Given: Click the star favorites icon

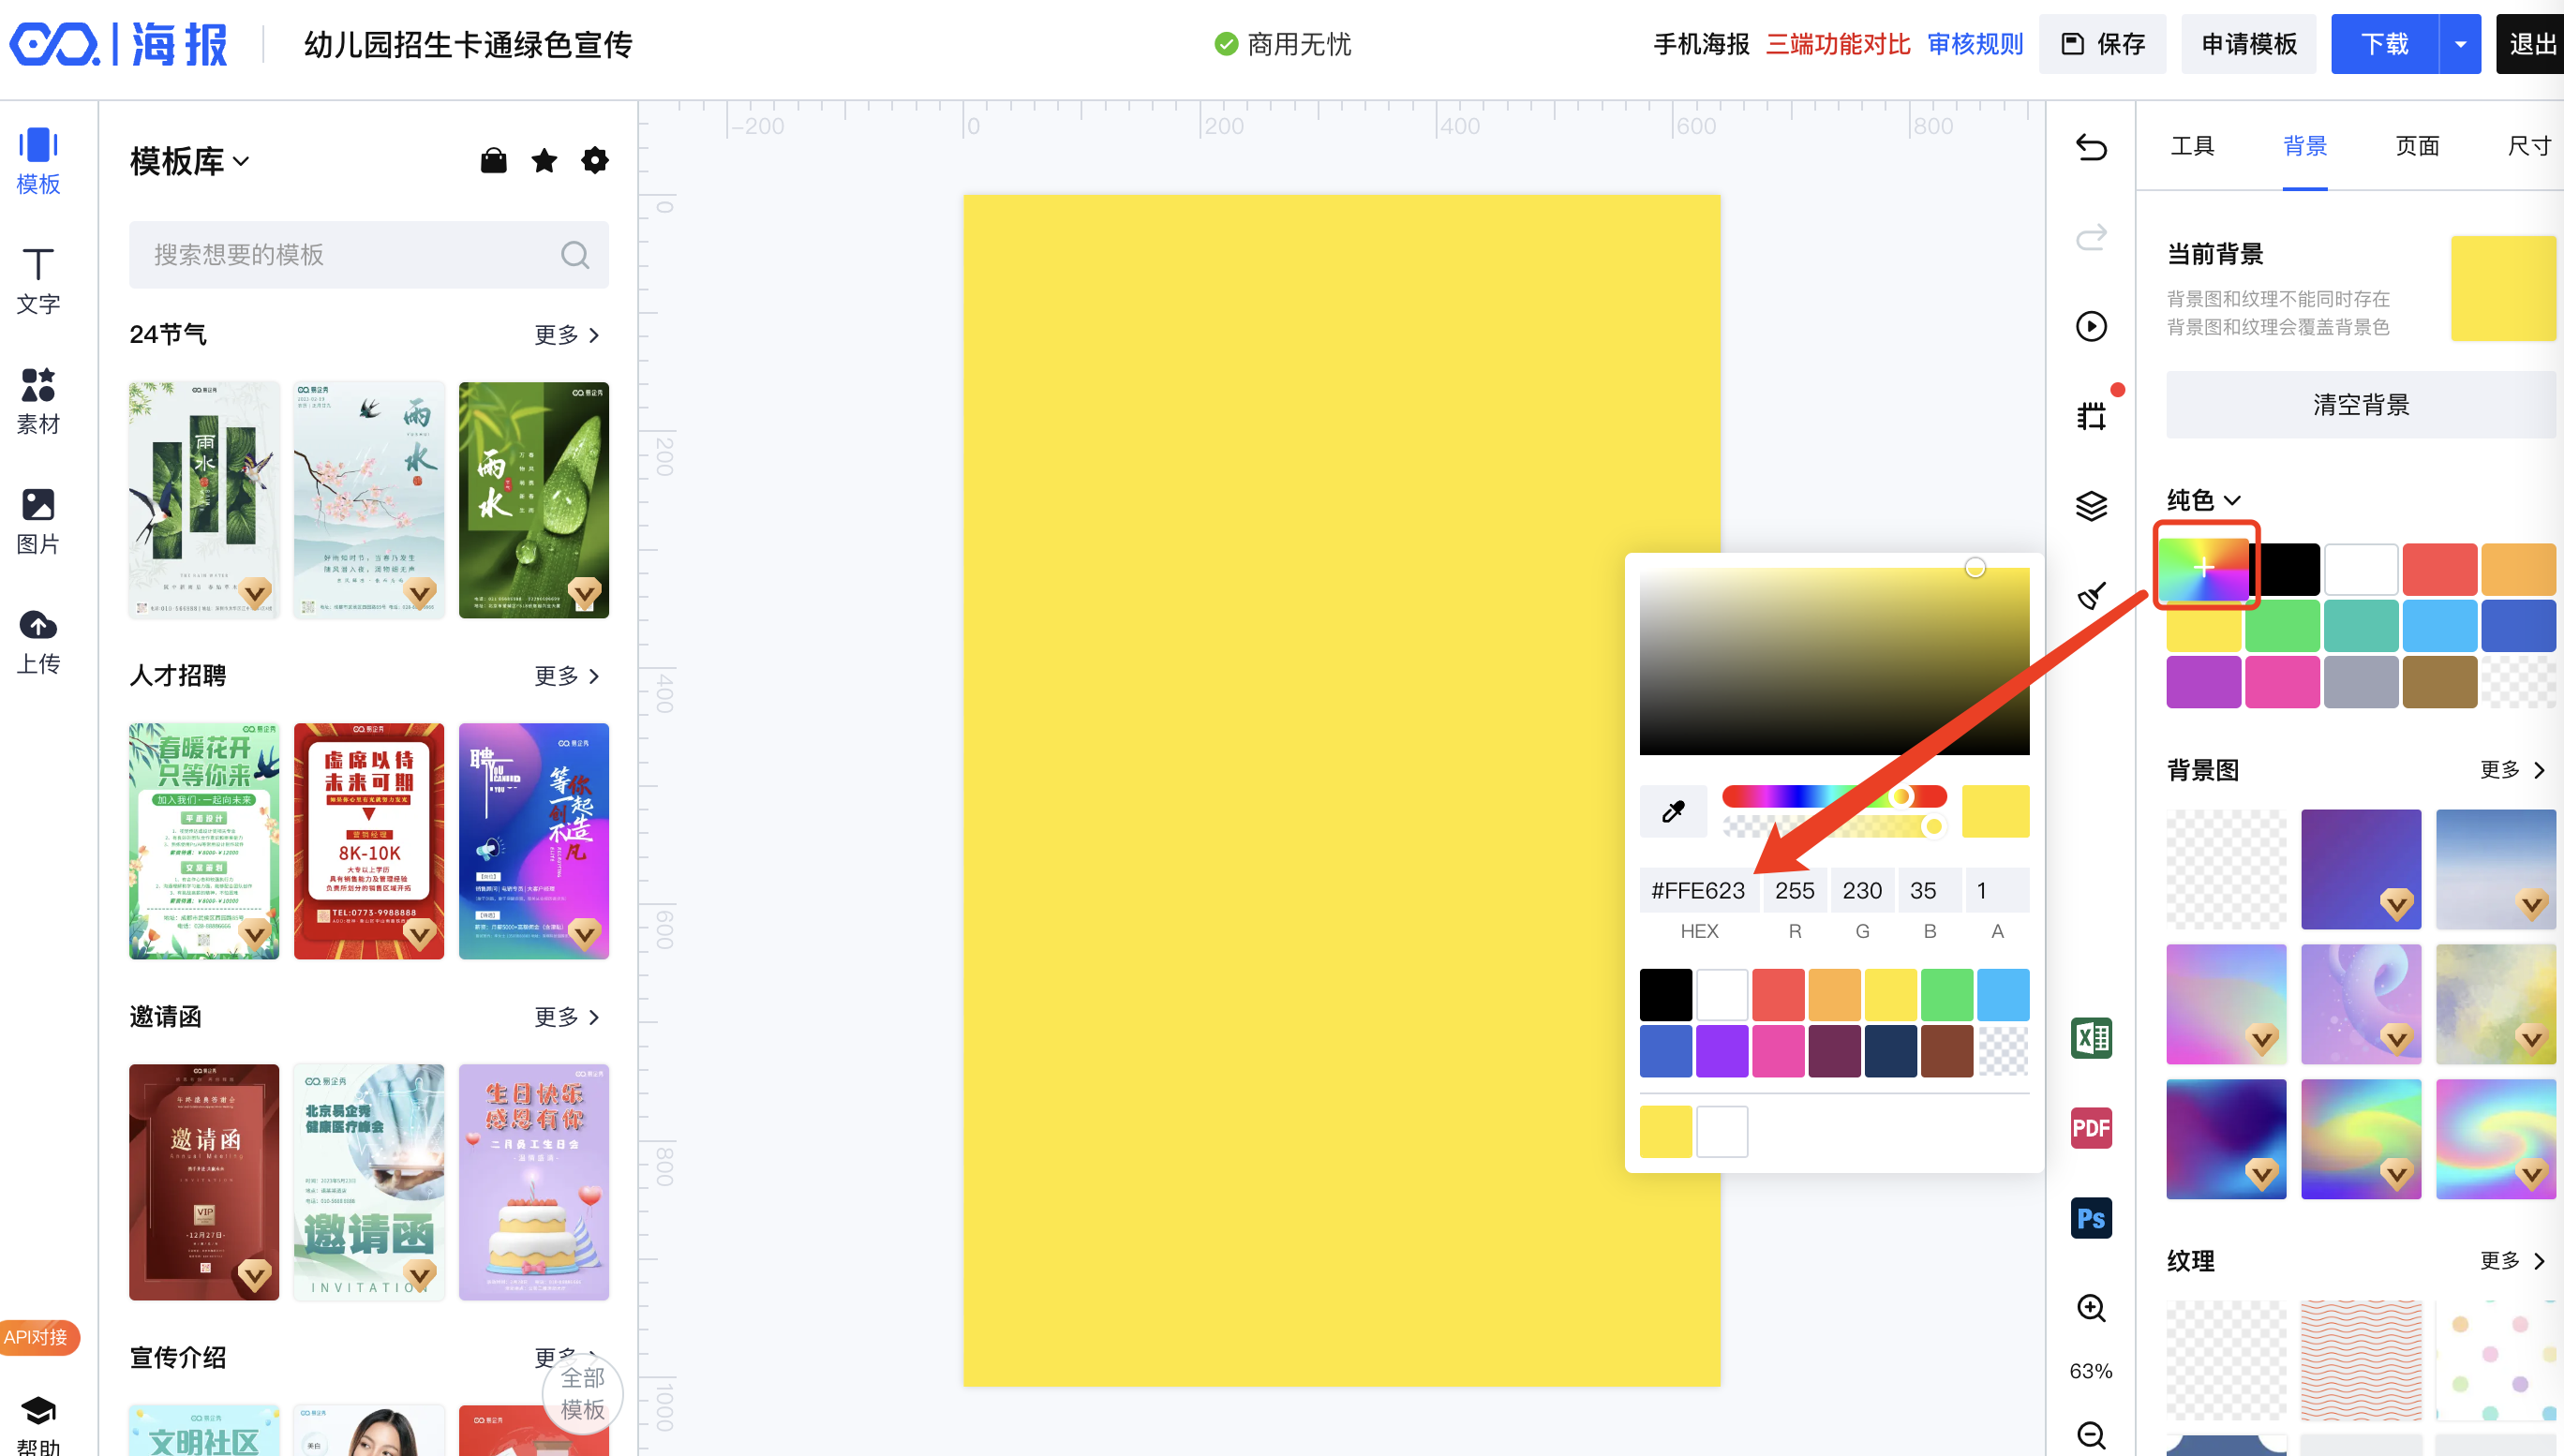Looking at the screenshot, I should point(544,161).
